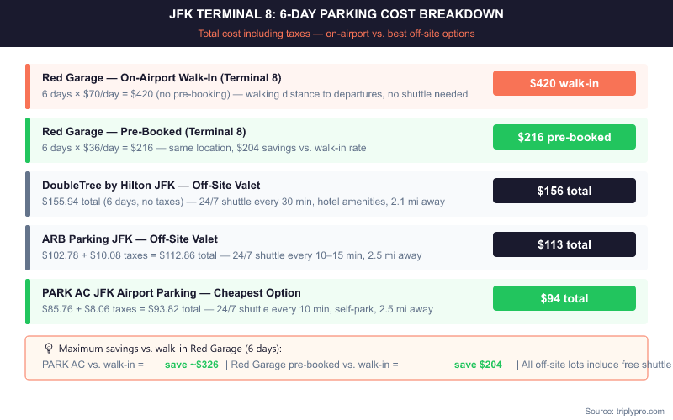Click the 'save ~$326' green text
Screen dimensions: 673x420
[191, 365]
